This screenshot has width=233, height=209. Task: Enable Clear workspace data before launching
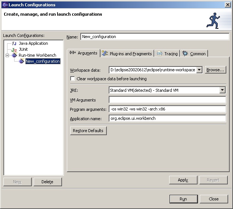73,79
